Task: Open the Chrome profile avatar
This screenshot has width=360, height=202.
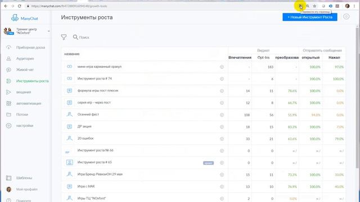Action: (347, 6)
